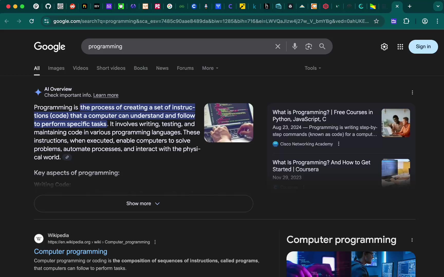Viewport: 444px width, 277px height.
Task: Switch to the News tab
Action: 162,68
